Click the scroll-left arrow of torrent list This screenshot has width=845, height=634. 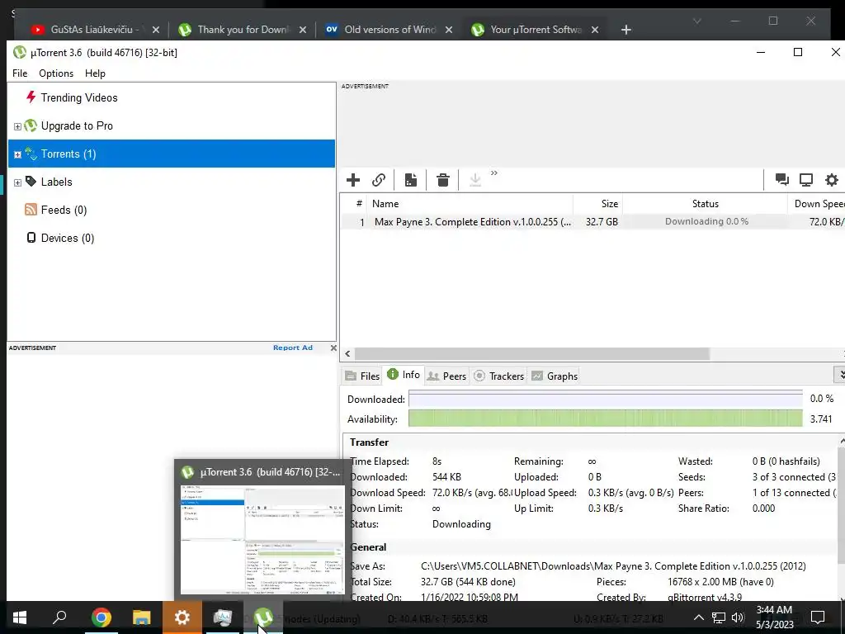pyautogui.click(x=347, y=353)
